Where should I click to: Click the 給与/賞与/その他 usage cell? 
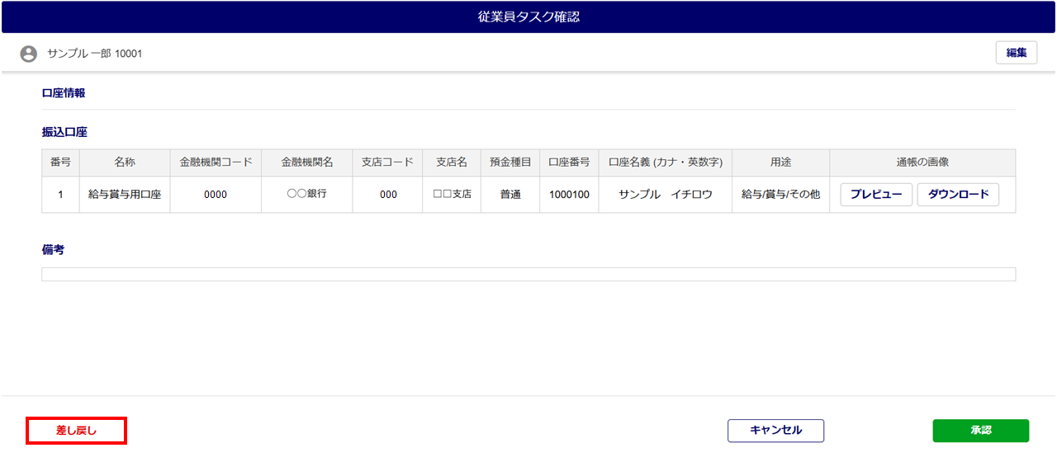tap(780, 195)
